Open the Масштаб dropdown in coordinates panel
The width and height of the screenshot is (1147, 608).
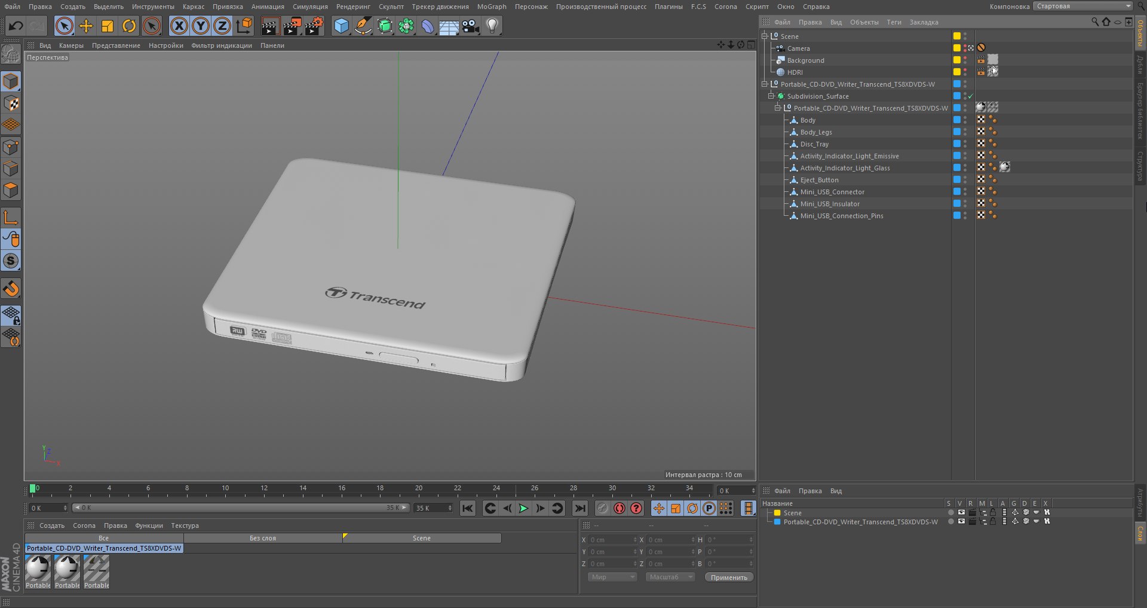[x=670, y=577]
